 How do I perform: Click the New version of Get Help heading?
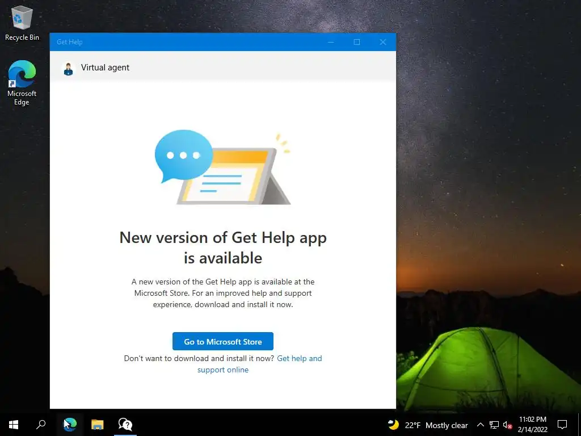tap(223, 248)
